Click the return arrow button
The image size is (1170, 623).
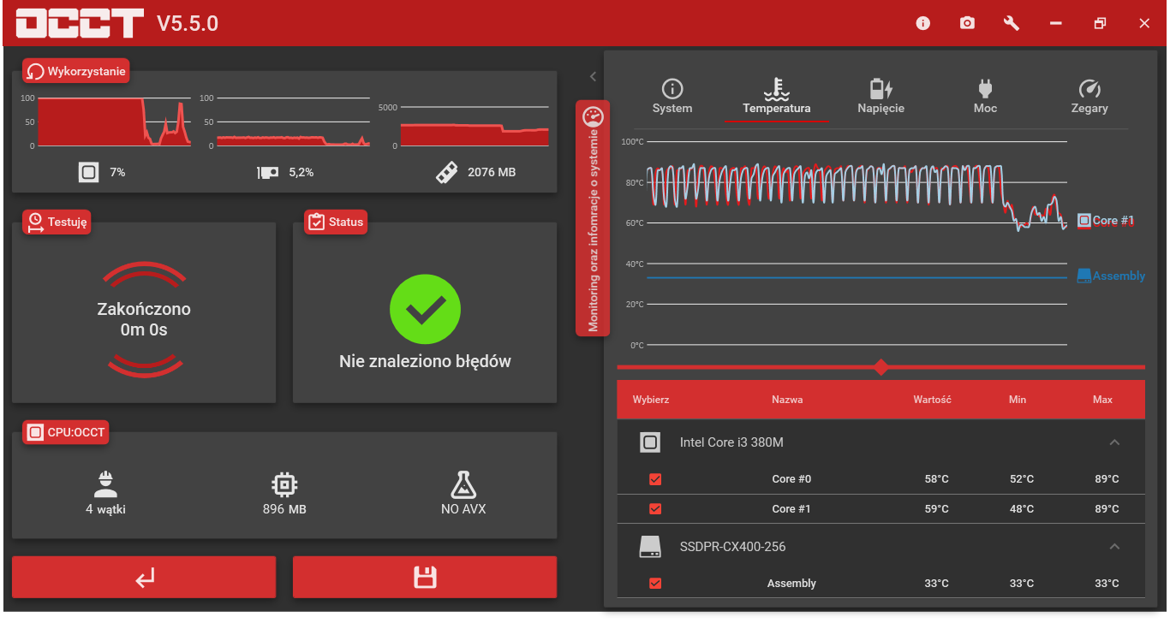point(144,578)
